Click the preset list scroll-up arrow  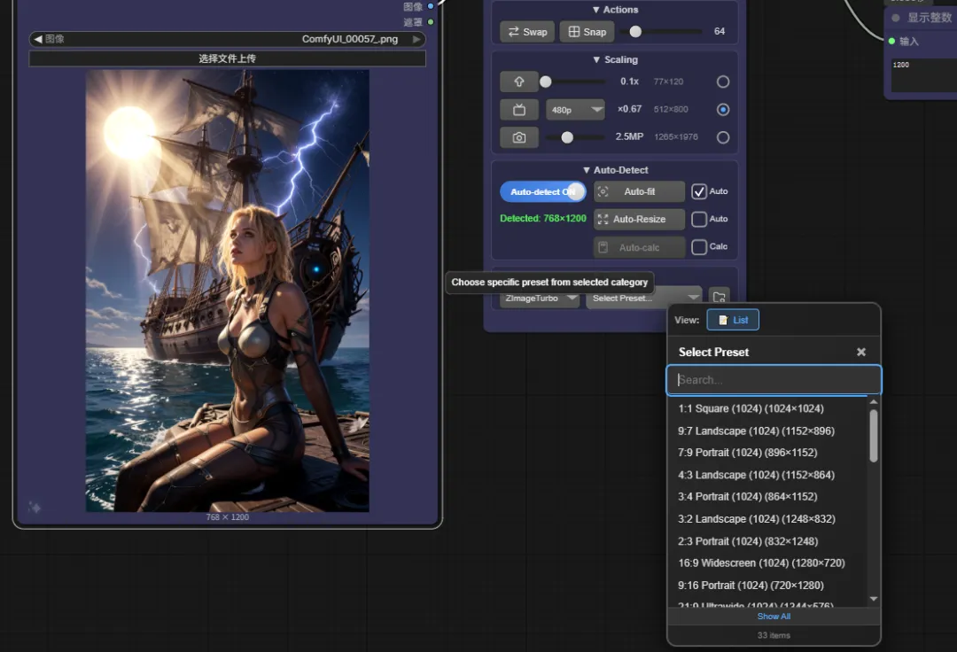pyautogui.click(x=874, y=401)
